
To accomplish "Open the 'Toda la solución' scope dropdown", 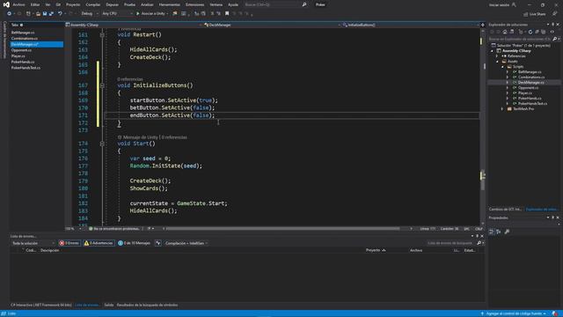I will tap(33, 243).
